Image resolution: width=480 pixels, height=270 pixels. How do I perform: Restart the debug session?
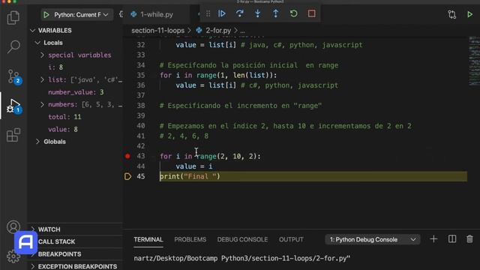click(293, 13)
